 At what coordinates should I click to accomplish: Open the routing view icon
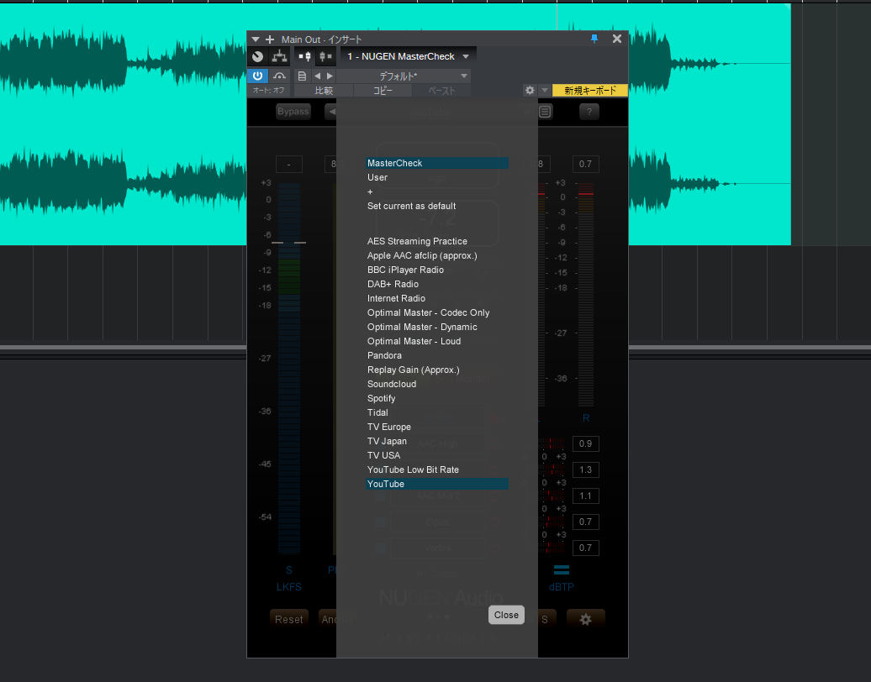279,56
